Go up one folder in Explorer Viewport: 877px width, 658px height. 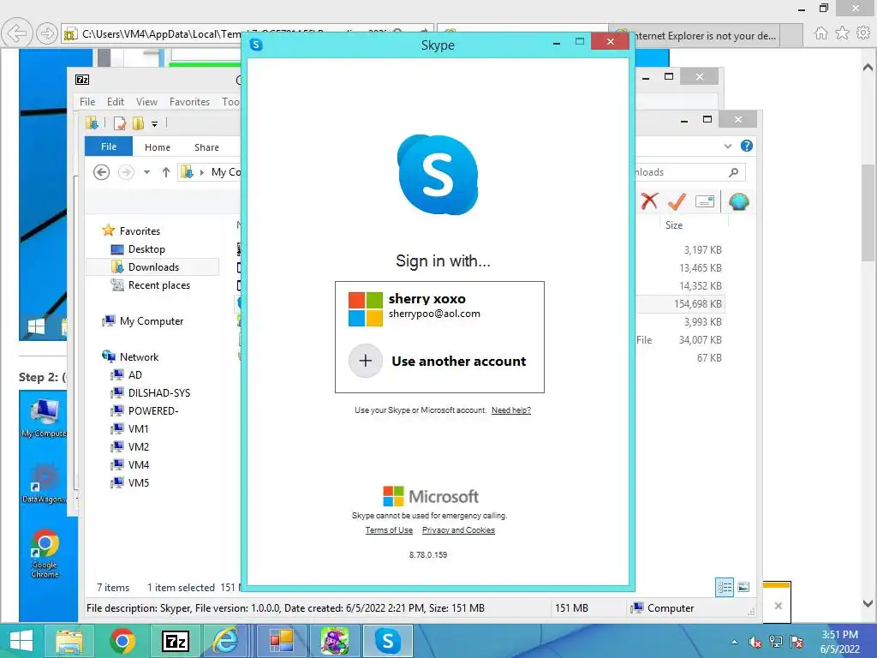166,172
